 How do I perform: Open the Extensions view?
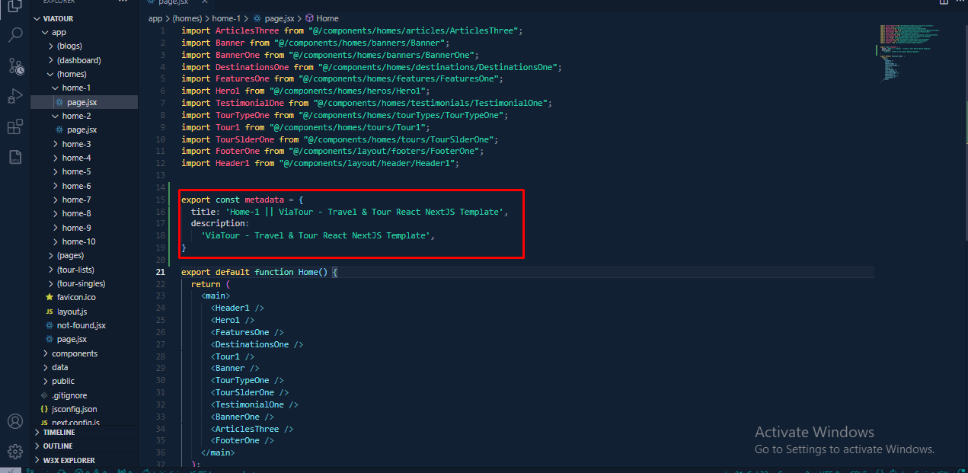click(15, 126)
